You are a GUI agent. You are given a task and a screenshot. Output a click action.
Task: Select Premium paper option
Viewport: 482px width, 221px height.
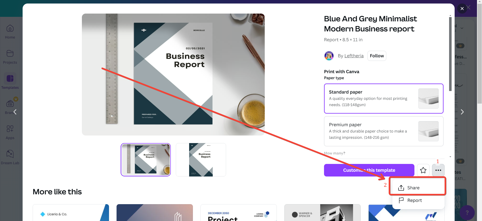384,131
